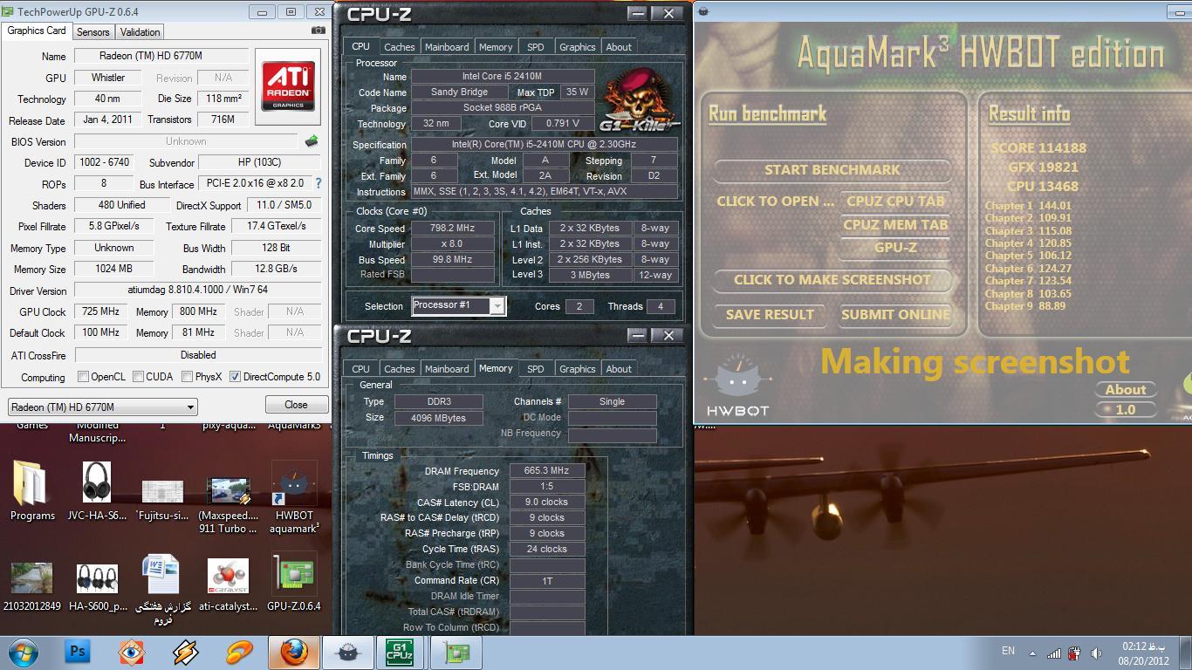Click the BIOS save chip icon in GPU-Z
Viewport: 1192px width, 670px height.
[x=312, y=141]
